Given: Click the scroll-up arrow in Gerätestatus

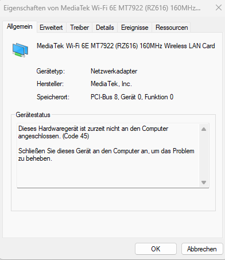Looking at the screenshot, I should pos(204,129).
